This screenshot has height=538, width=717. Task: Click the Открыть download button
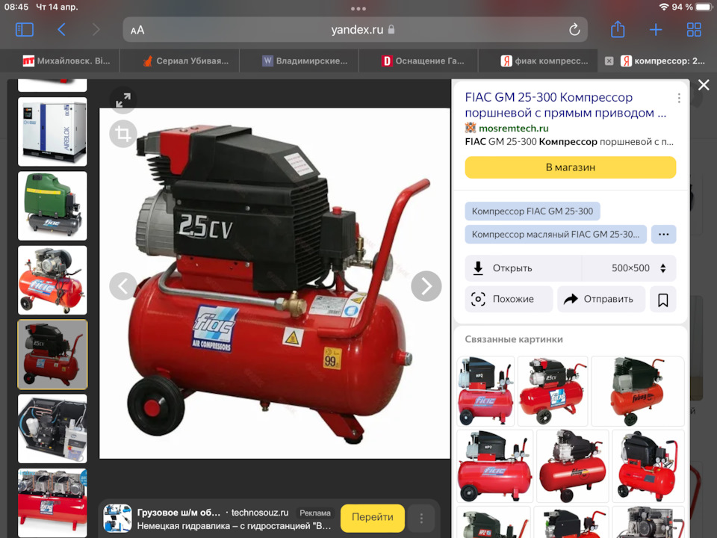523,268
